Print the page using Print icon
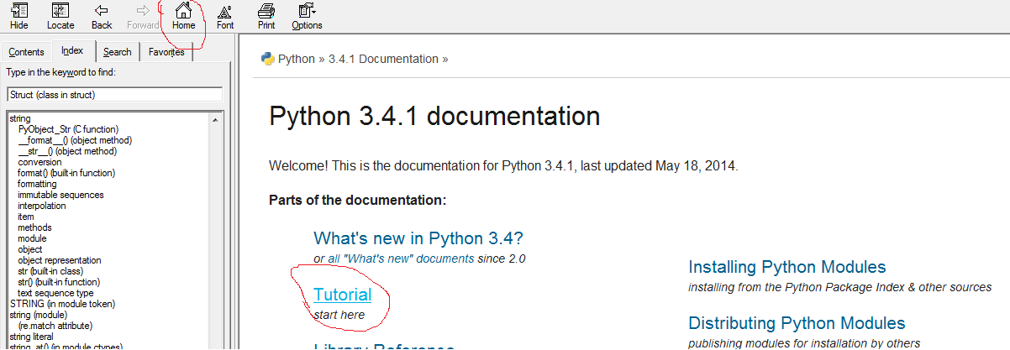Screen dimensions: 1010x350 click(266, 16)
